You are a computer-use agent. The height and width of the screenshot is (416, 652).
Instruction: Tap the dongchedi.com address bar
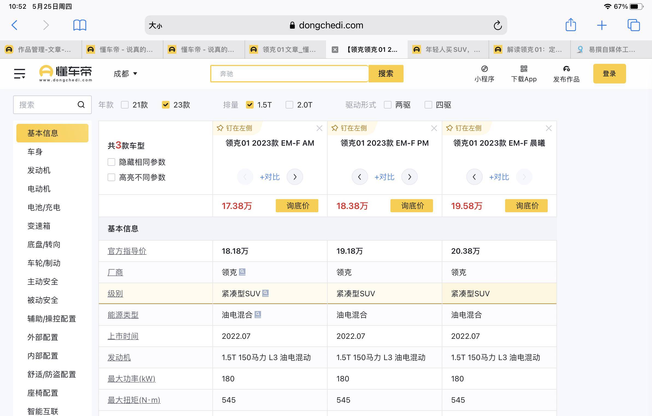point(326,25)
